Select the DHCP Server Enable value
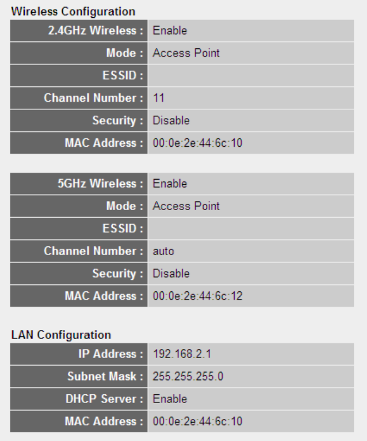Image resolution: width=367 pixels, height=441 pixels. [170, 398]
